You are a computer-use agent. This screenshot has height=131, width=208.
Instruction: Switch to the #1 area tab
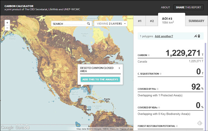[140, 21]
